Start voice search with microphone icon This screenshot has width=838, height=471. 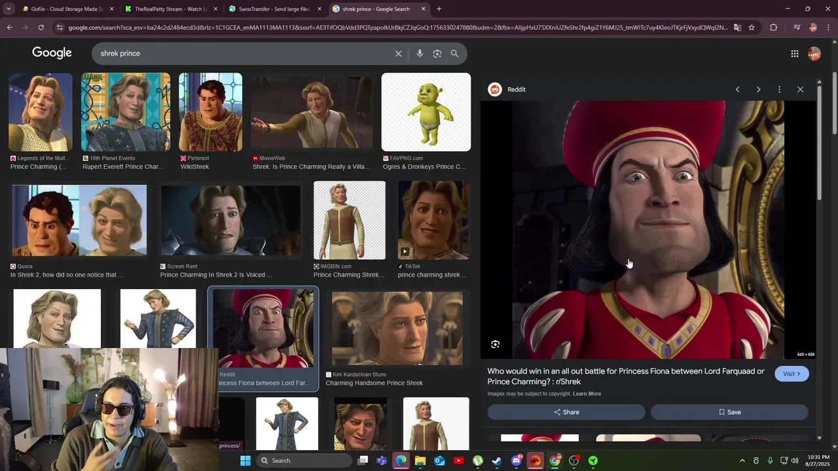420,54
